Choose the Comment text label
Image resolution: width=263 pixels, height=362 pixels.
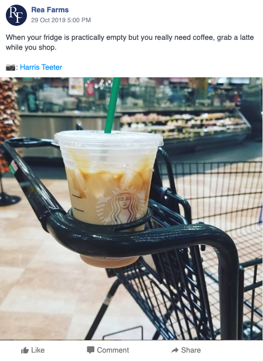[113, 350]
